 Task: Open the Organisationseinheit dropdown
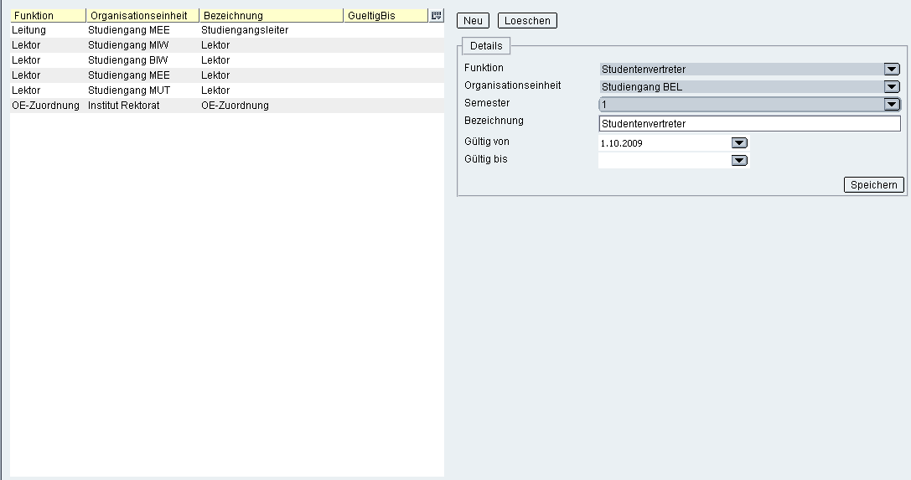pyautogui.click(x=891, y=87)
